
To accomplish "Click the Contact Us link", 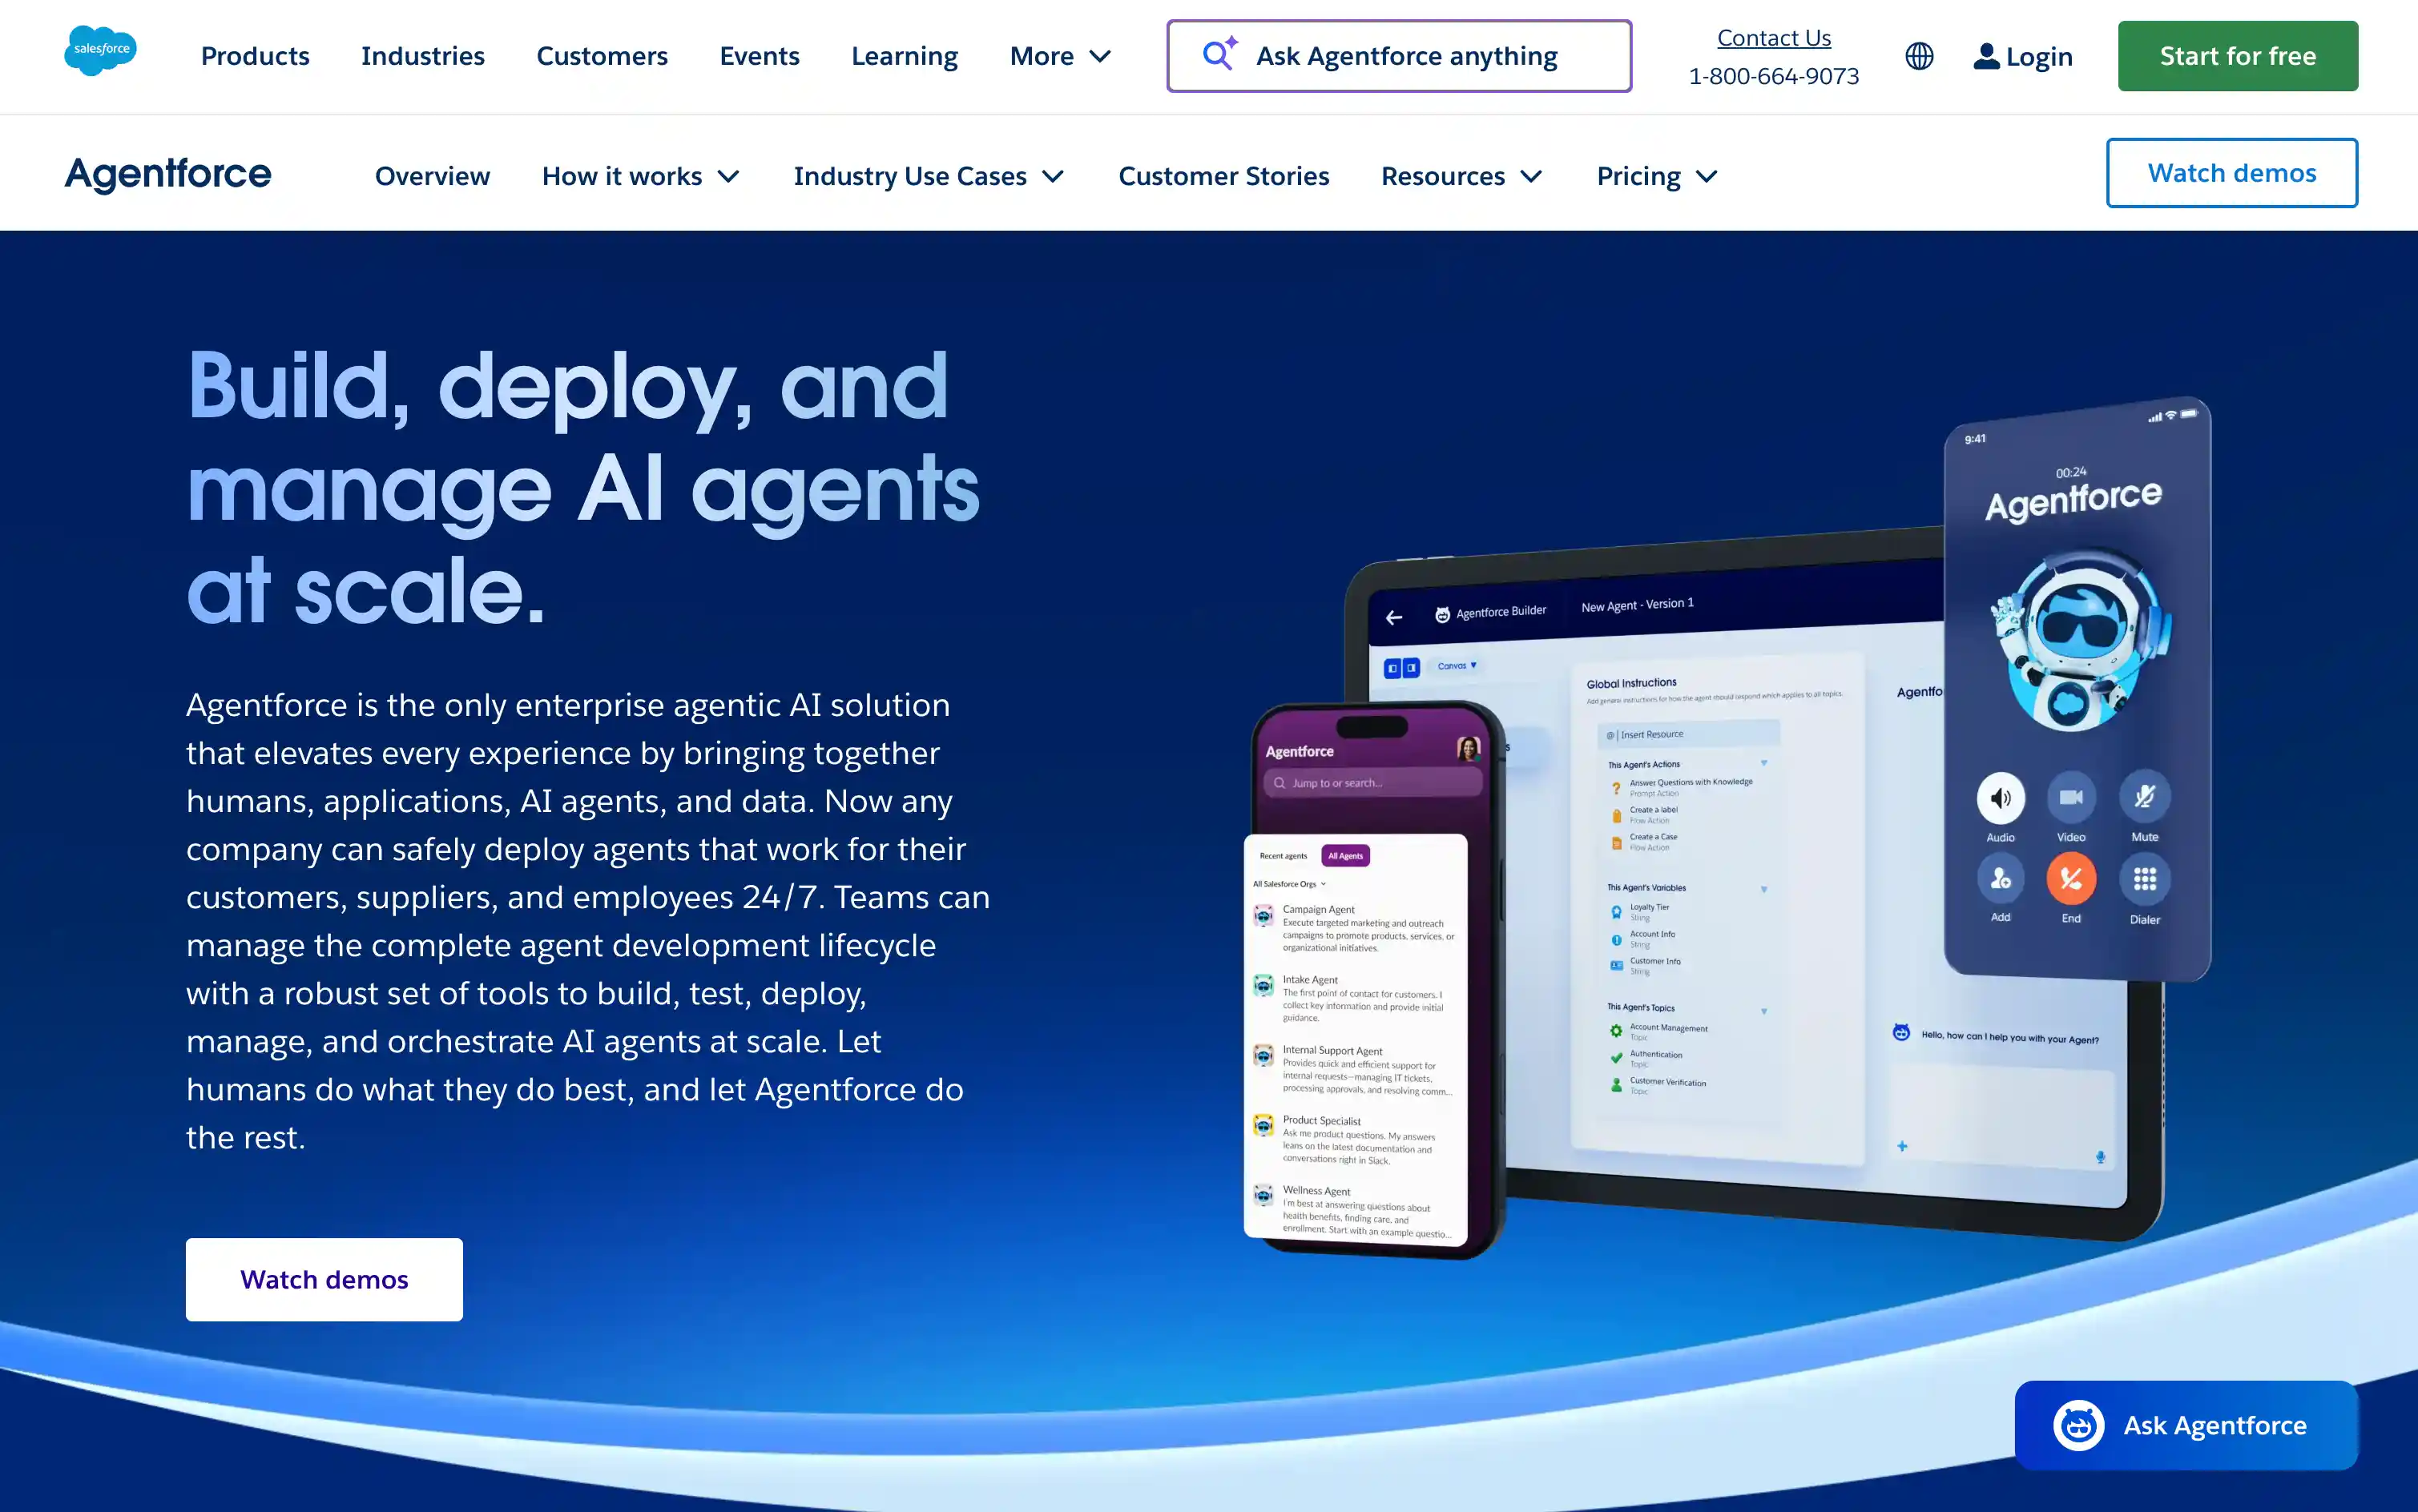I will [1773, 38].
